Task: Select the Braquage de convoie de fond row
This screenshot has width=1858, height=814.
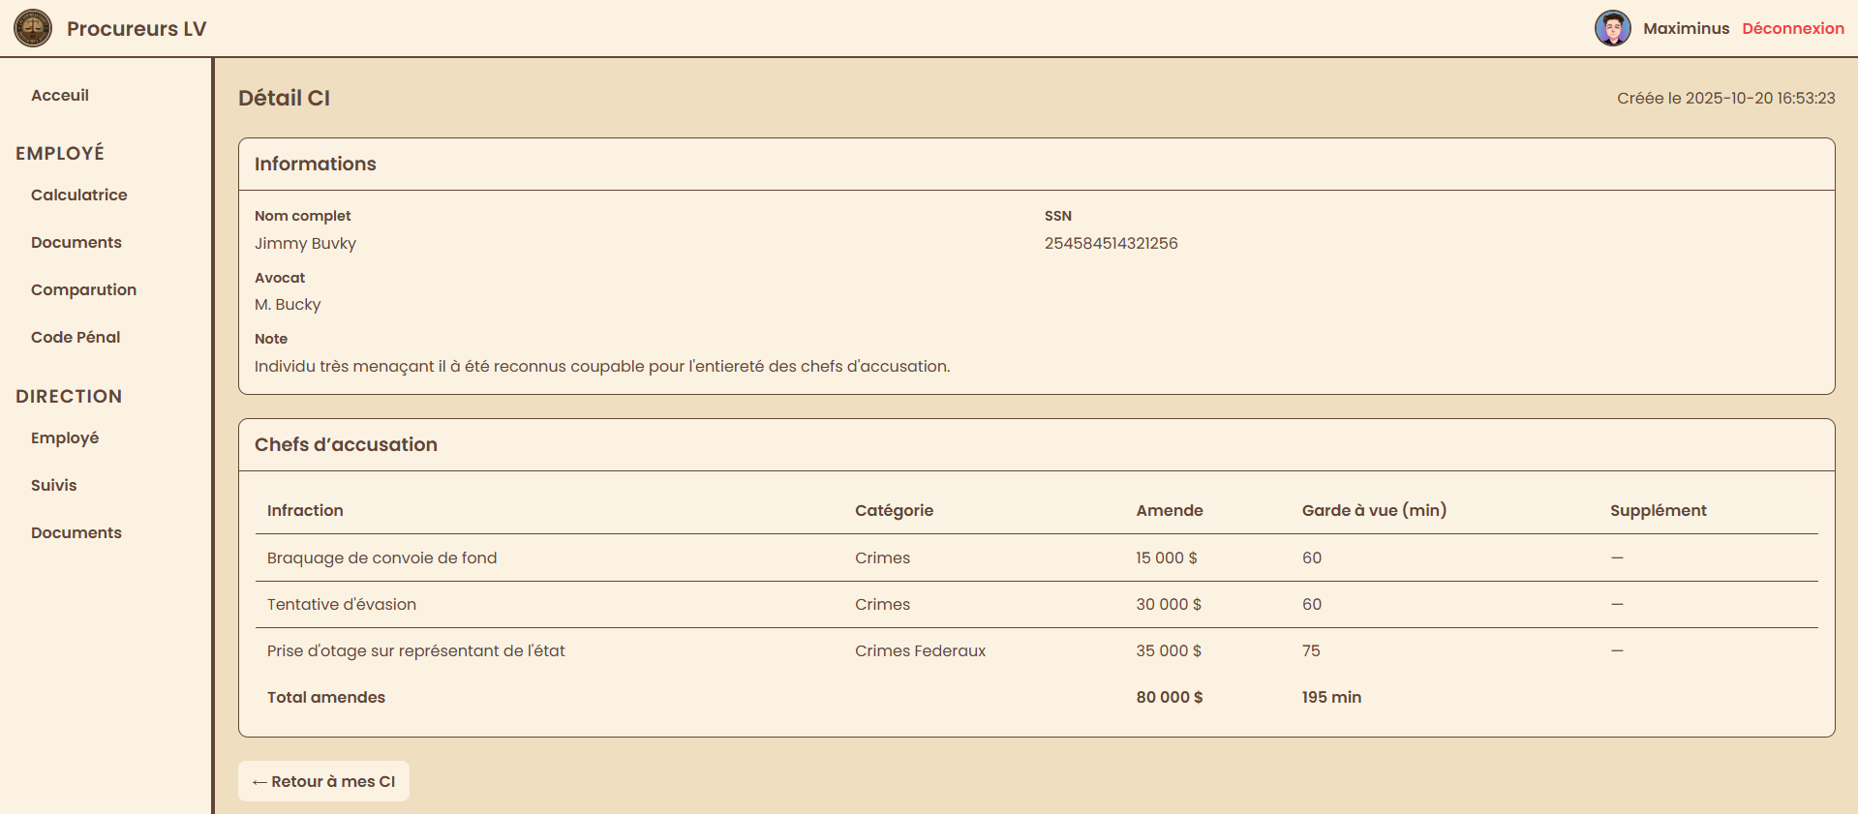Action: tap(381, 558)
